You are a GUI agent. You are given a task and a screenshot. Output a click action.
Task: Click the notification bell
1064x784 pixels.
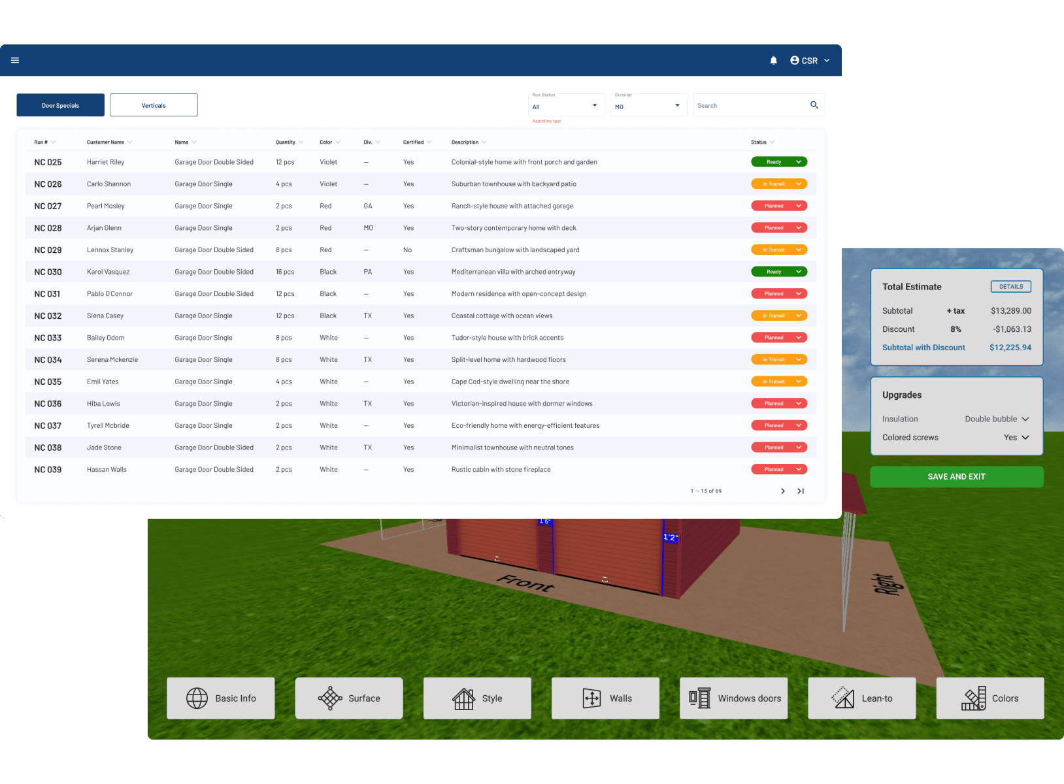coord(773,60)
